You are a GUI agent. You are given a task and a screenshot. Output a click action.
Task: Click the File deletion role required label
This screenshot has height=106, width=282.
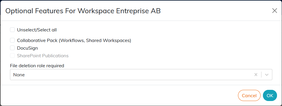point(37,66)
